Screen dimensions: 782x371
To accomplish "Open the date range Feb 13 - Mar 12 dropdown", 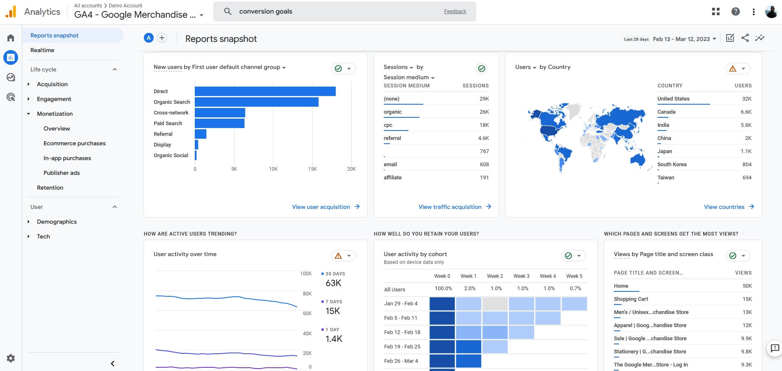I will 685,39.
